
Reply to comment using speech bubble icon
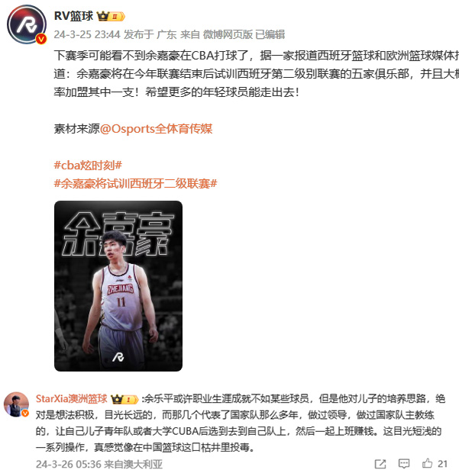(404, 464)
